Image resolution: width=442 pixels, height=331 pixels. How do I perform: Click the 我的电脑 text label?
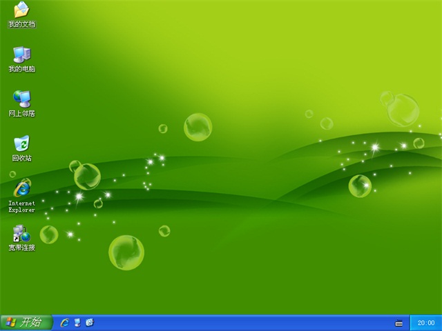click(21, 69)
